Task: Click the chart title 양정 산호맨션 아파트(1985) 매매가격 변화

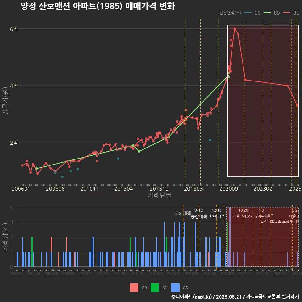Action: coord(98,6)
